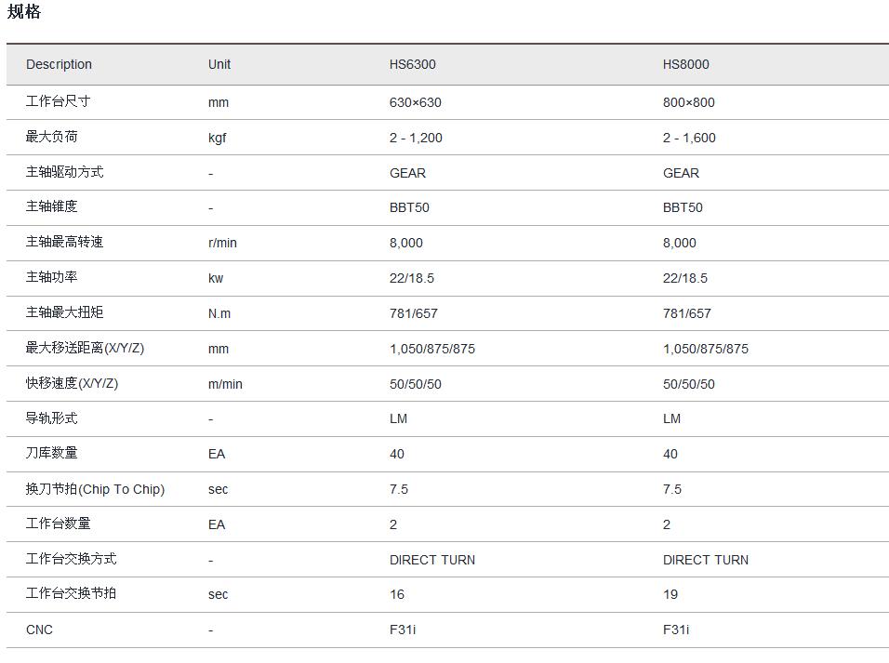Click the 规格 heading
889x663 pixels.
24,12
